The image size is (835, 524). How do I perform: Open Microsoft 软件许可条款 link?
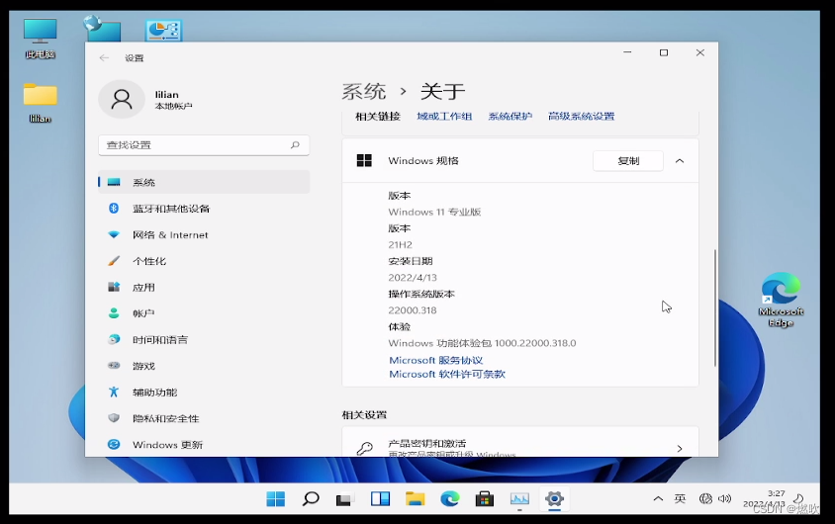tap(447, 374)
